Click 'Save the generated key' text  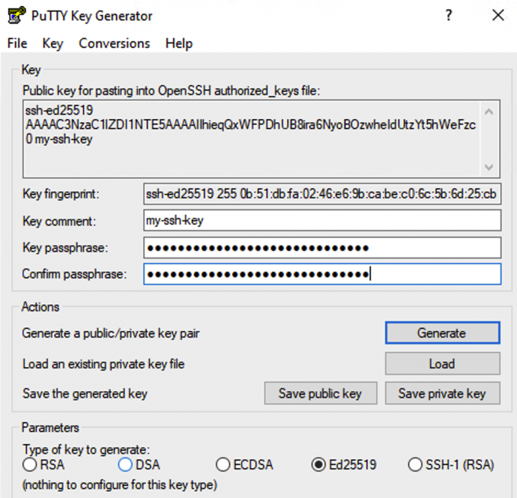coord(85,394)
